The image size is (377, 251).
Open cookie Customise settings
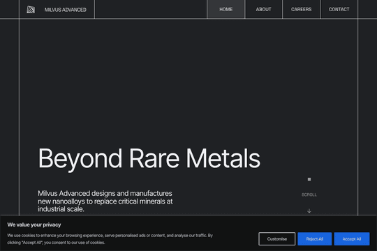277,238
